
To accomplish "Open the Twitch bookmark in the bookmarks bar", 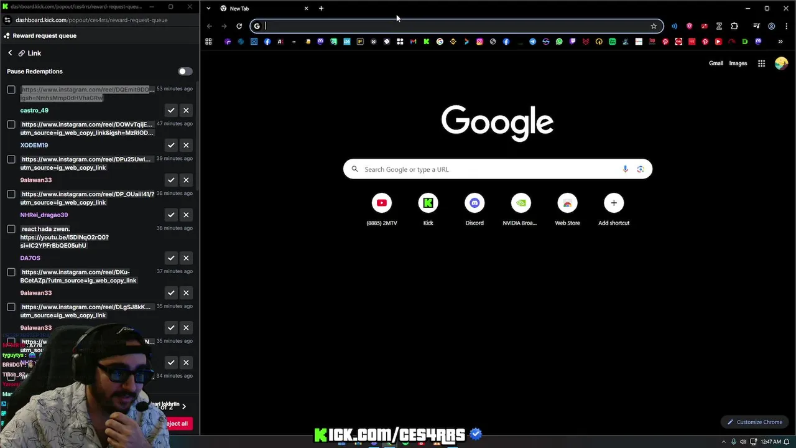I will (573, 42).
